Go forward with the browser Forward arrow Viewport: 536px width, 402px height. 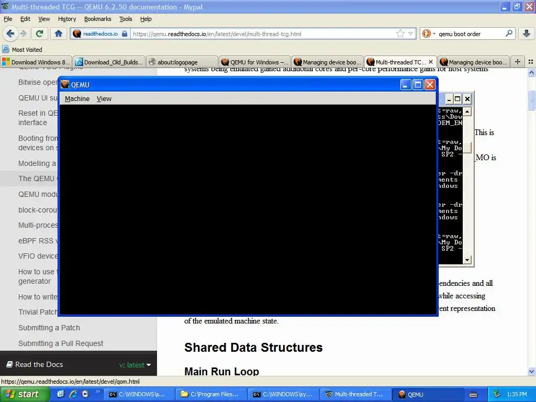23,33
